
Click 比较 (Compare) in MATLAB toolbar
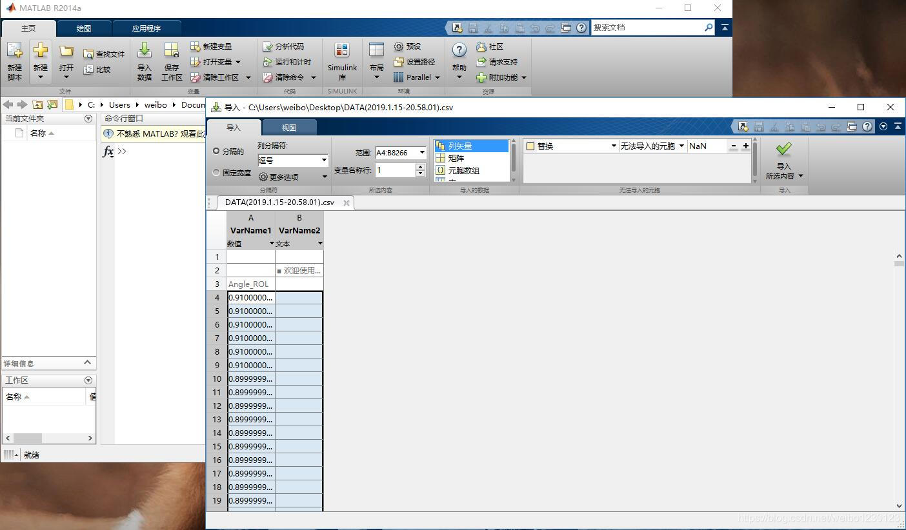pyautogui.click(x=97, y=70)
